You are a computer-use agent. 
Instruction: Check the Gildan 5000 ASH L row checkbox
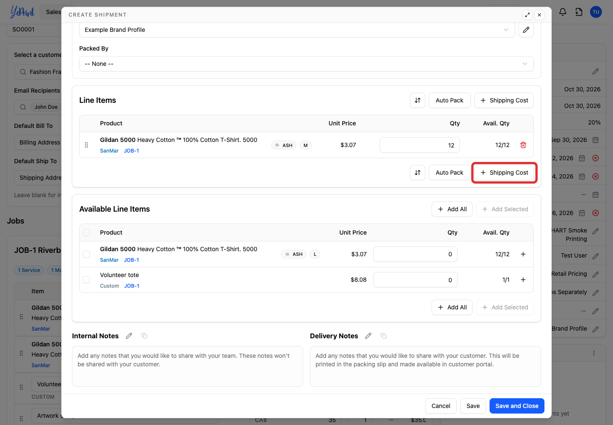point(86,254)
